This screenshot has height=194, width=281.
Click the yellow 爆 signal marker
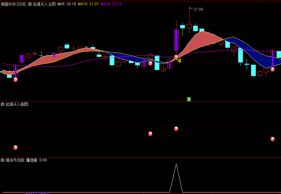(x=179, y=61)
